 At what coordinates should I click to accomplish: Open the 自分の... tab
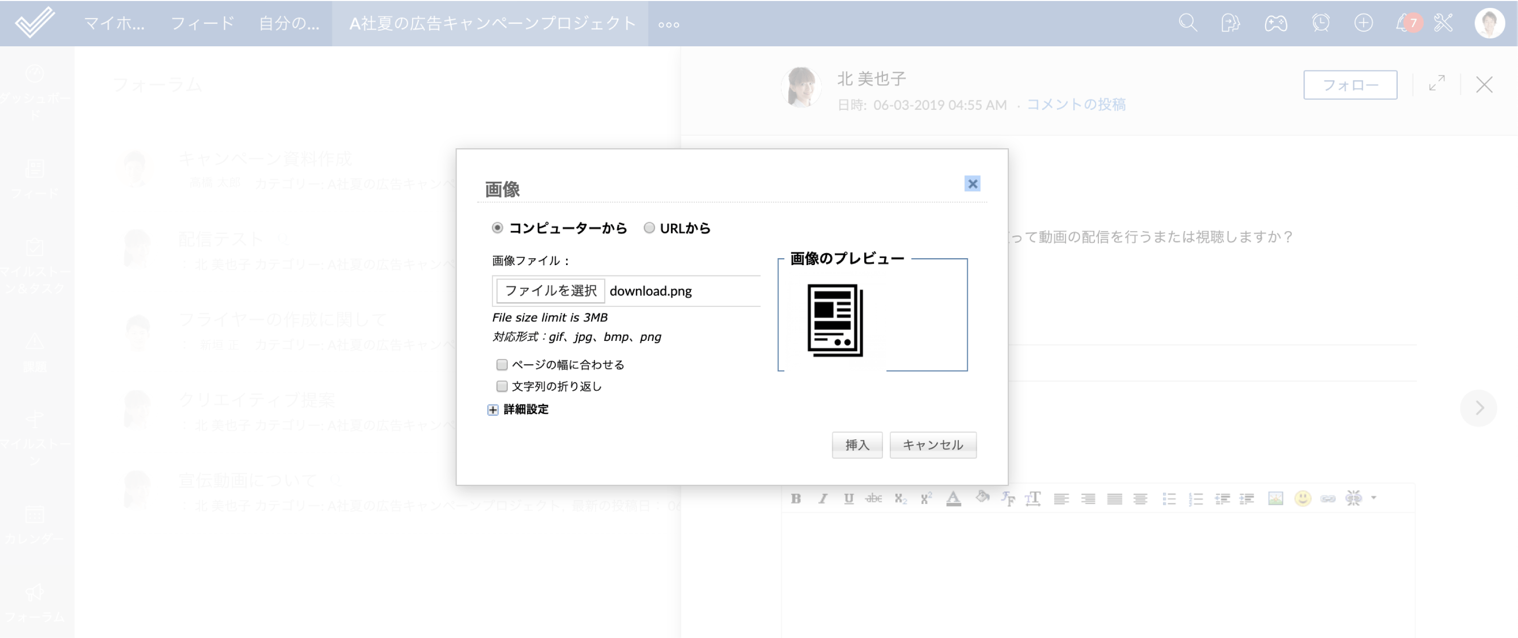point(289,23)
